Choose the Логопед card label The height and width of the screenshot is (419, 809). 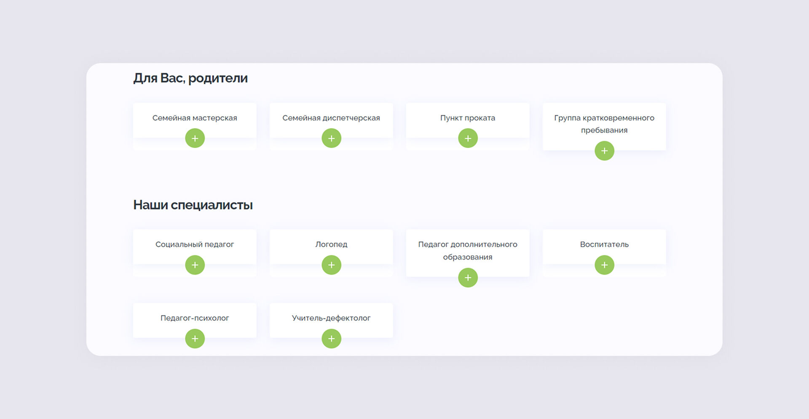(x=331, y=244)
